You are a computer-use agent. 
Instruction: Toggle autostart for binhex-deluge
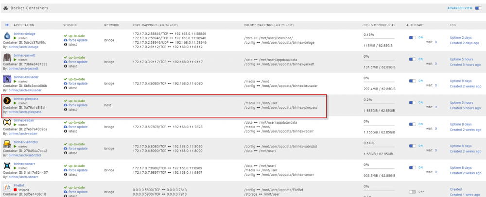click(413, 37)
